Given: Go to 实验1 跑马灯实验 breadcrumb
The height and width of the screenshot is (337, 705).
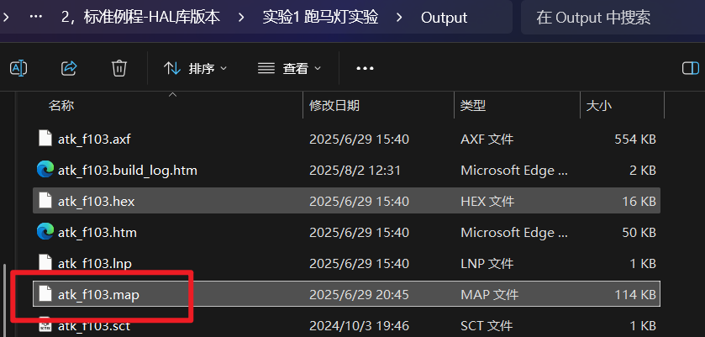Looking at the screenshot, I should 320,17.
